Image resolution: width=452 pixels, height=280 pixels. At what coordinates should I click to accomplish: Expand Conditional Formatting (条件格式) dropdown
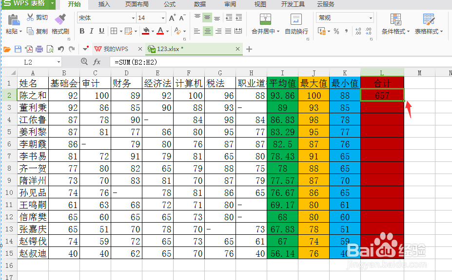point(408,31)
